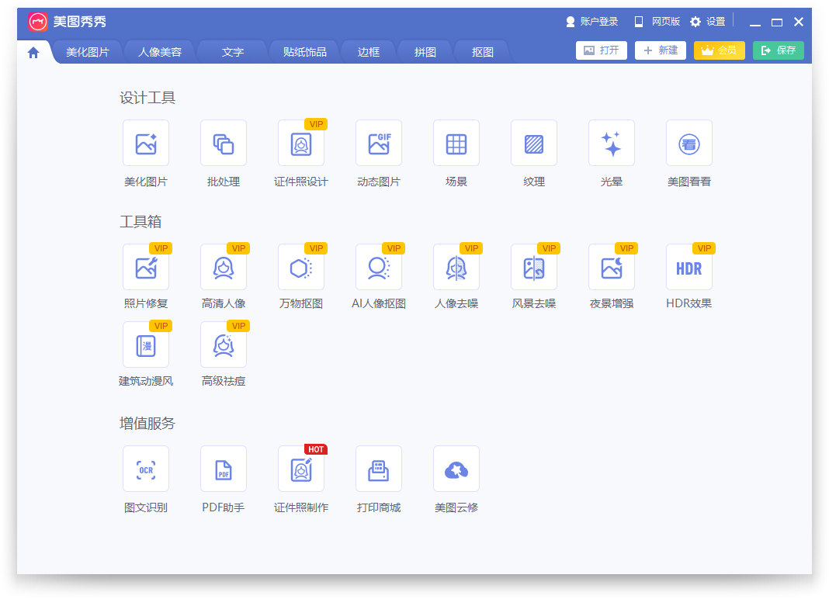
Task: Click the 保存 save button
Action: coord(779,50)
